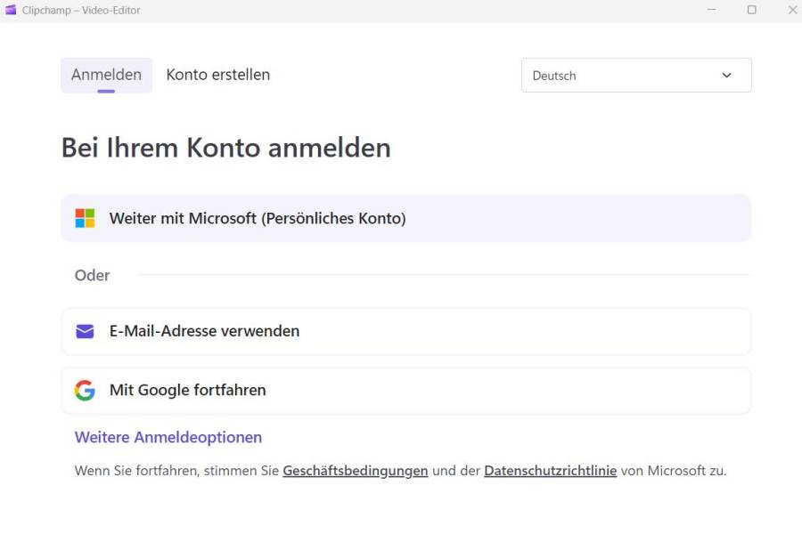
Task: Click the 'Clipchamp – Video-Editor' window title text
Action: coord(81,10)
